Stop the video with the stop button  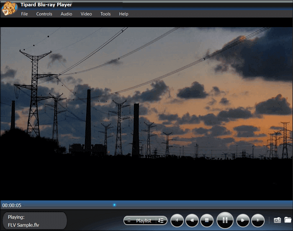(207, 221)
